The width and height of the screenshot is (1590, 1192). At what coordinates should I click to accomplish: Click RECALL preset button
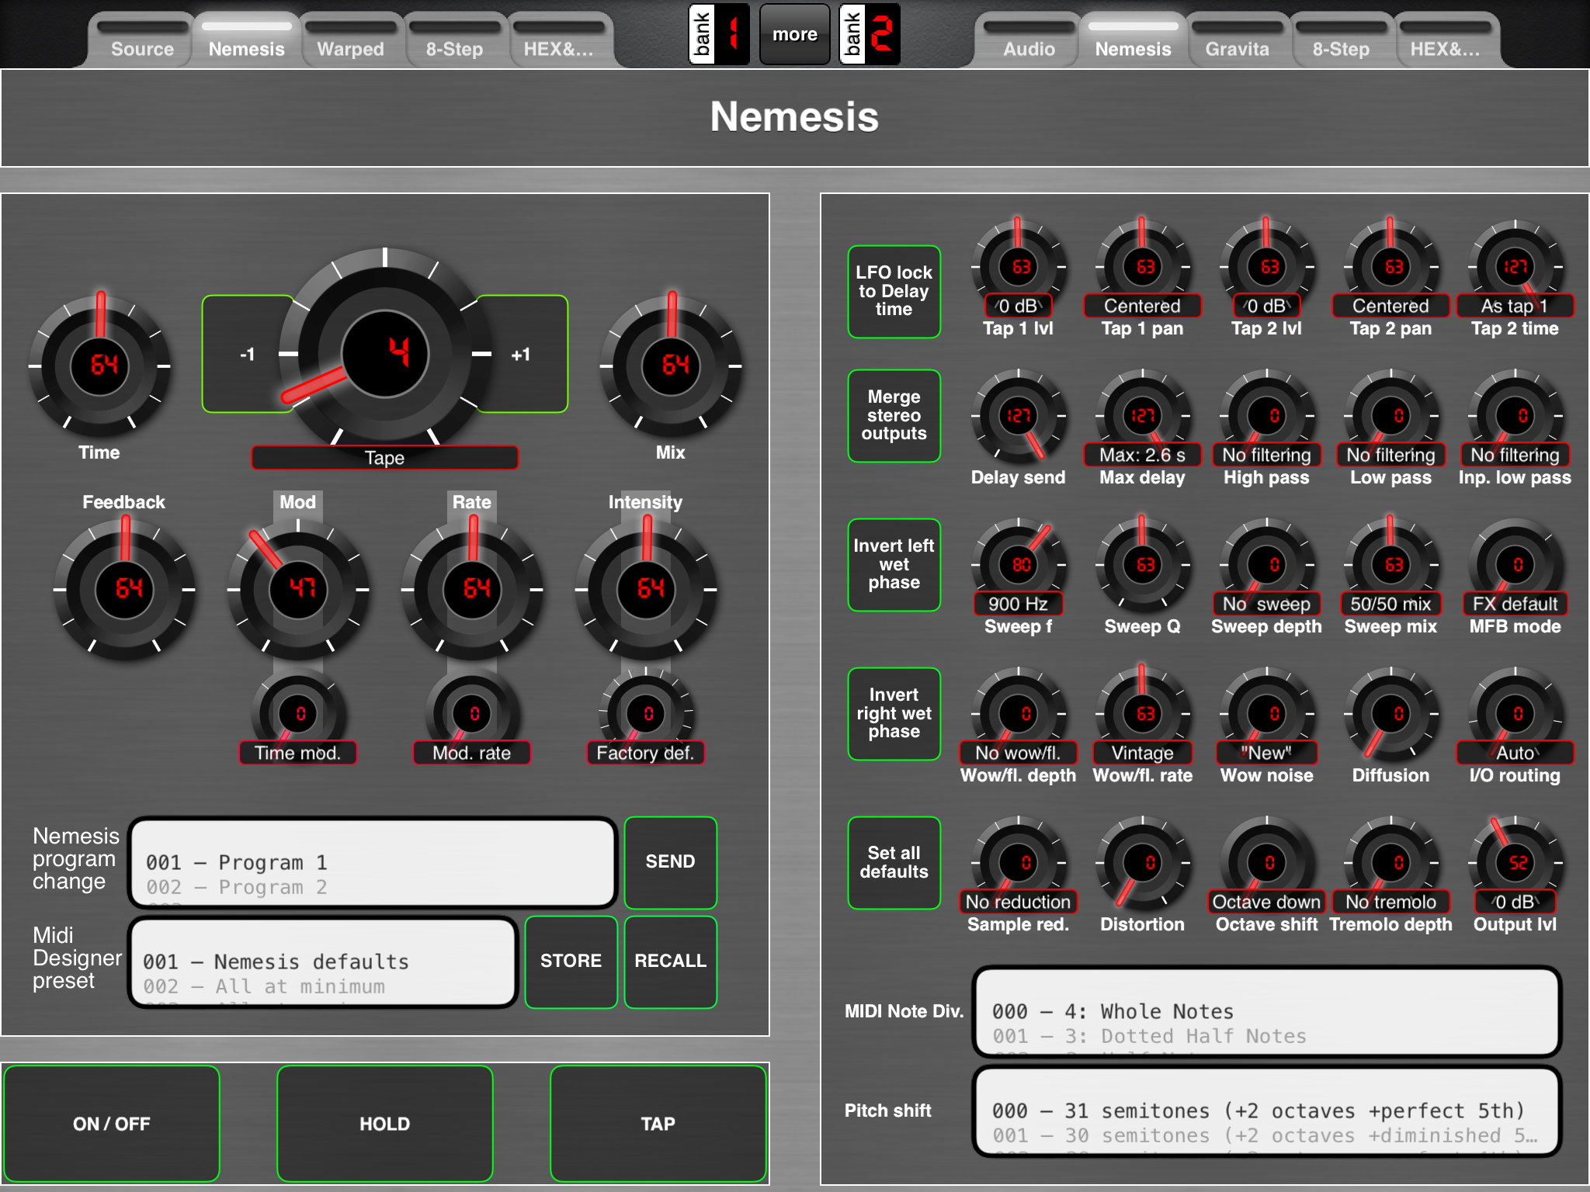click(x=671, y=962)
